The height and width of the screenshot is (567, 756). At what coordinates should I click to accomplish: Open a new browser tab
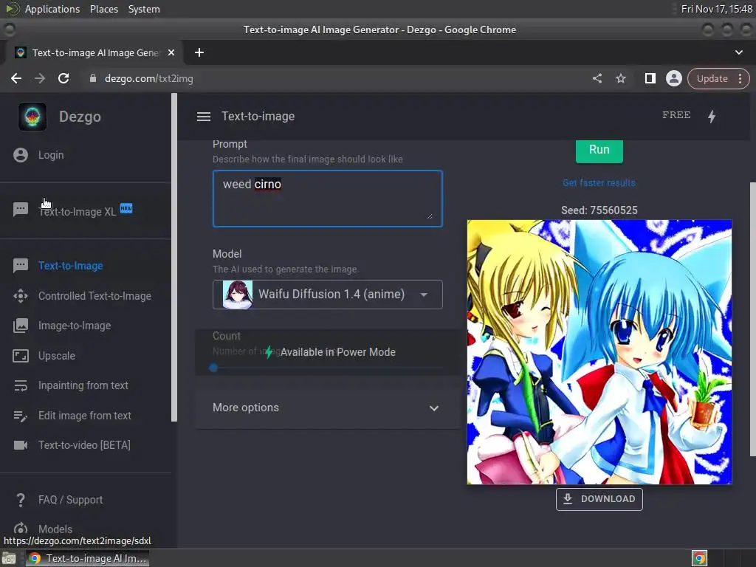point(199,52)
